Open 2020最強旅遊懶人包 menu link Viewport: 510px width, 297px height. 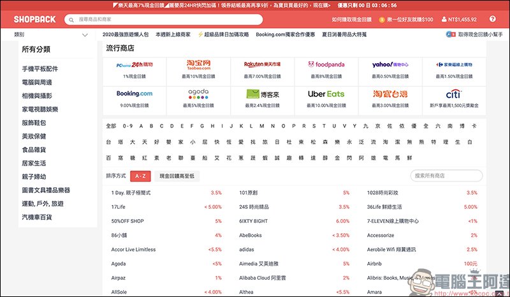click(126, 34)
